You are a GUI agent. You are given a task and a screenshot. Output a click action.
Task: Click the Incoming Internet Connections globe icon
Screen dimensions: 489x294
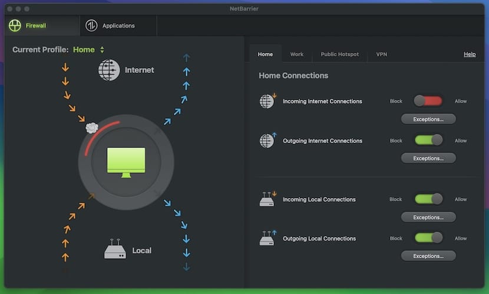pyautogui.click(x=267, y=101)
